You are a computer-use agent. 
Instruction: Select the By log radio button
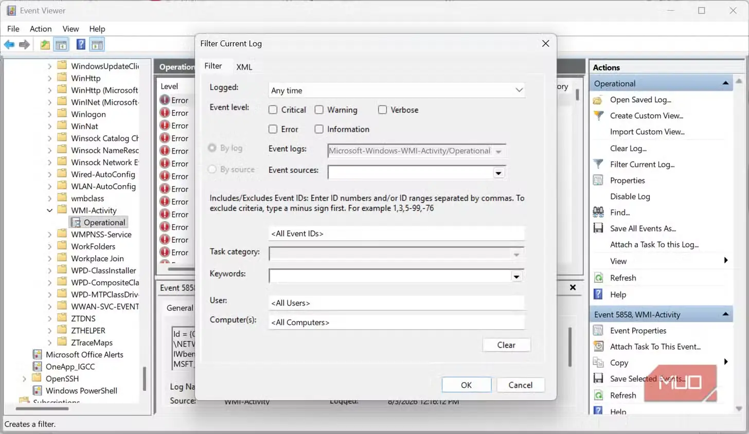[x=212, y=148]
